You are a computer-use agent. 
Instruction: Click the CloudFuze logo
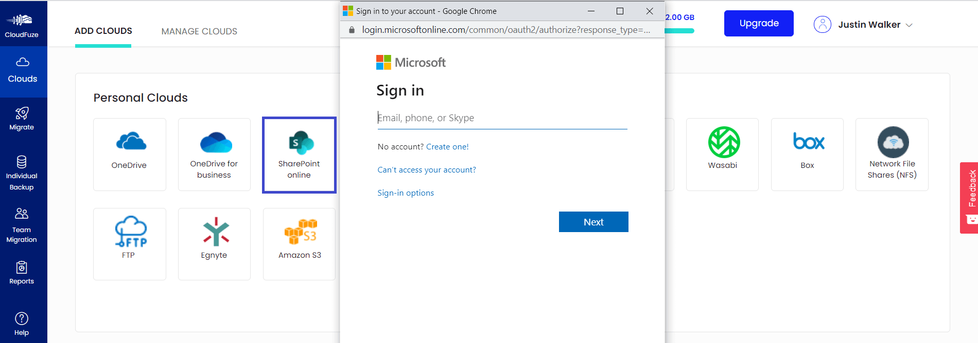(22, 25)
